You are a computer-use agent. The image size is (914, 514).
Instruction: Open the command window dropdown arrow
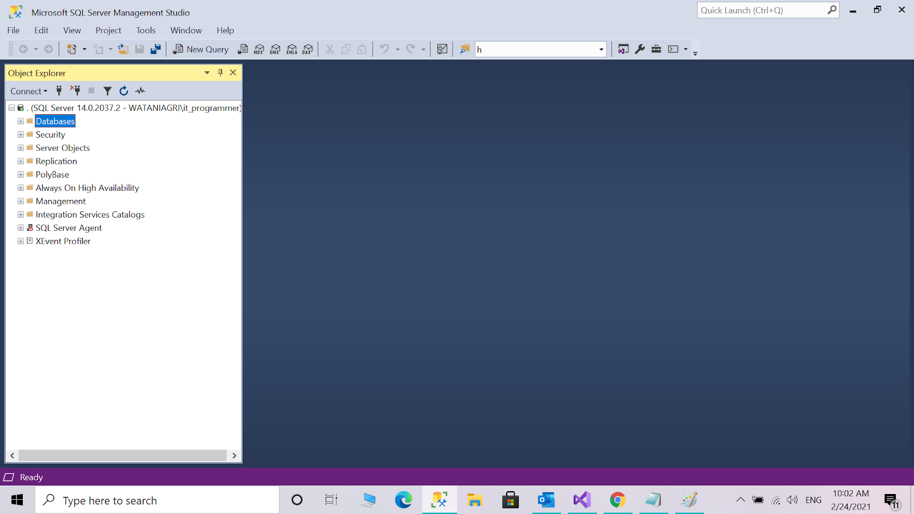[x=685, y=49]
